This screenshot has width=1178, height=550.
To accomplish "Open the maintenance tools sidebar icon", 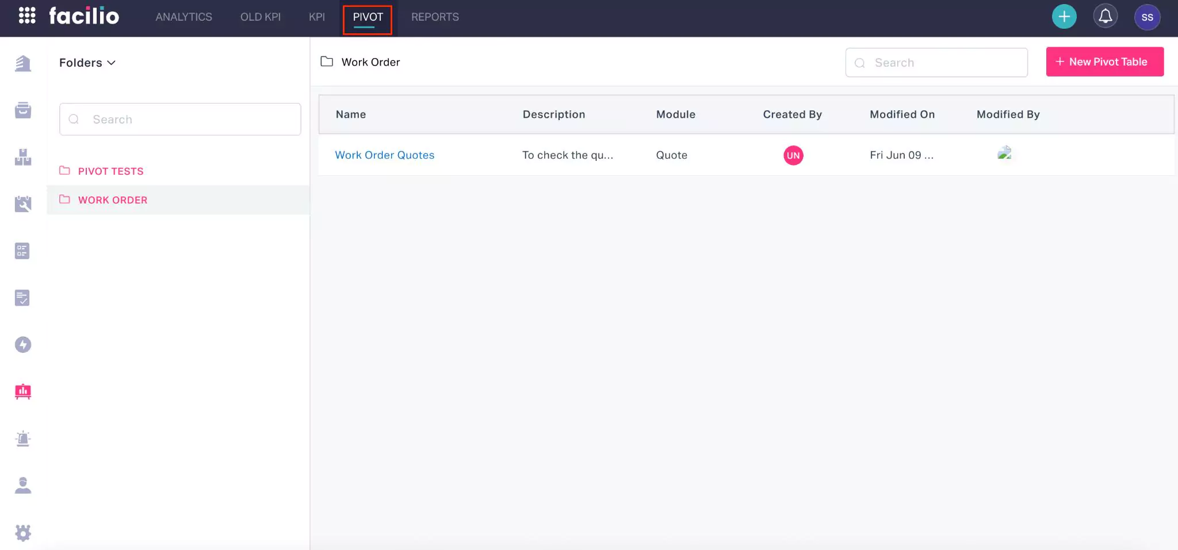I will click(23, 203).
